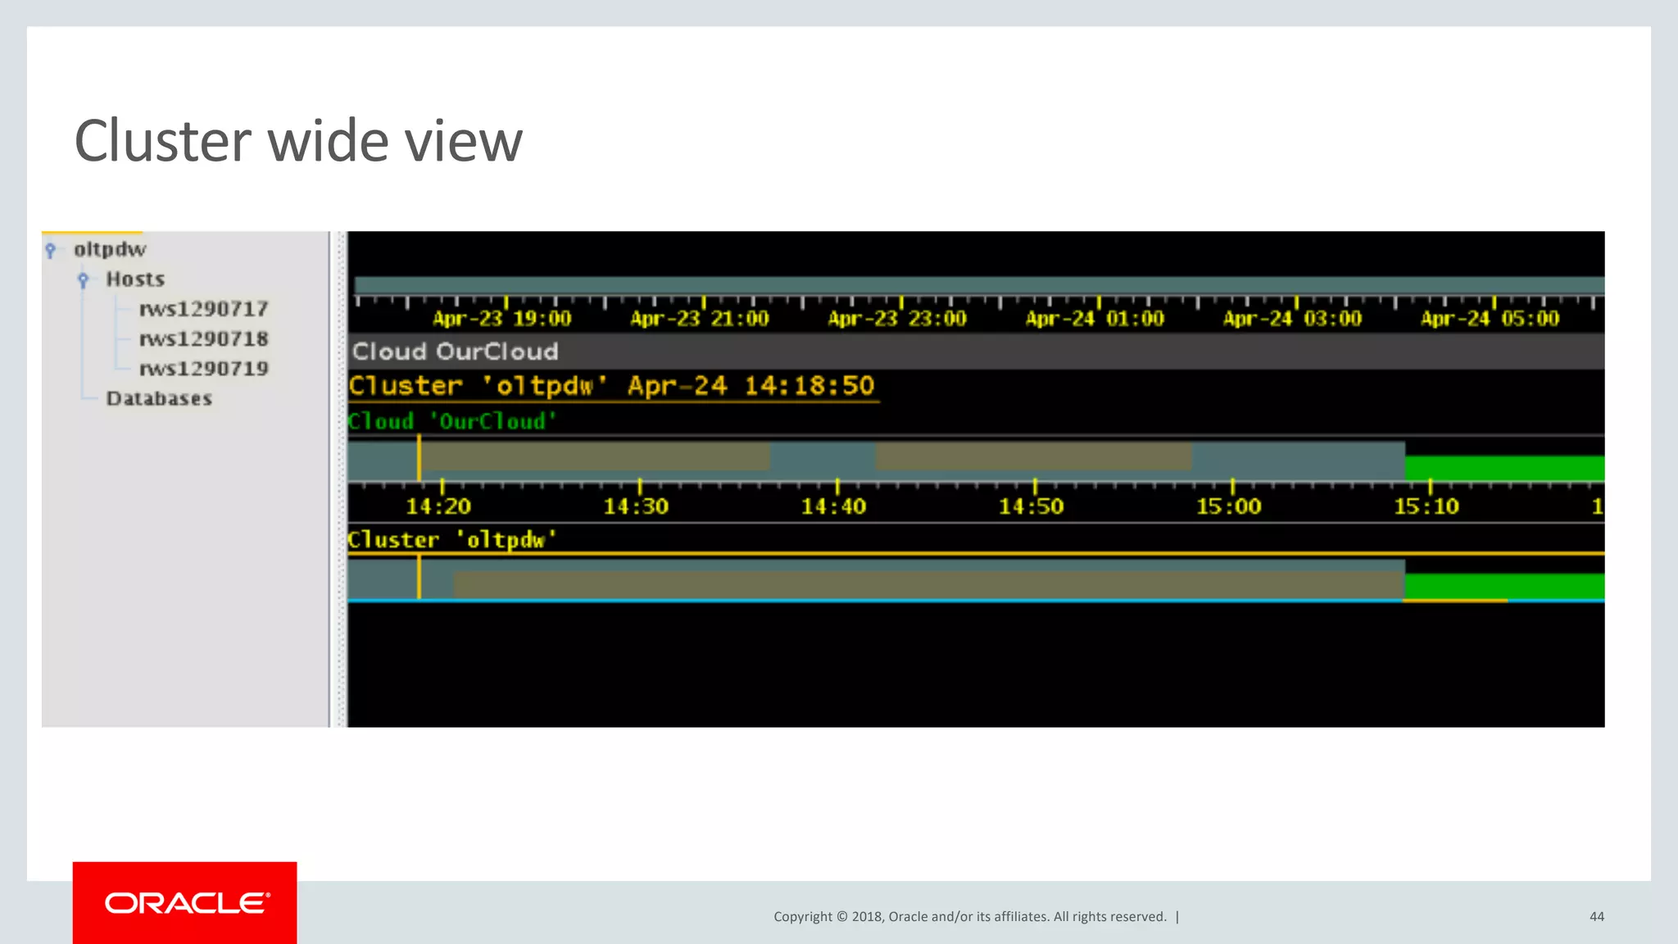1678x944 pixels.
Task: Click the green Cloud 'OurCloud' label
Action: click(451, 421)
